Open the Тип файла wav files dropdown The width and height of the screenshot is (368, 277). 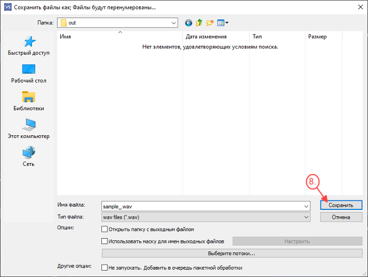(x=205, y=217)
